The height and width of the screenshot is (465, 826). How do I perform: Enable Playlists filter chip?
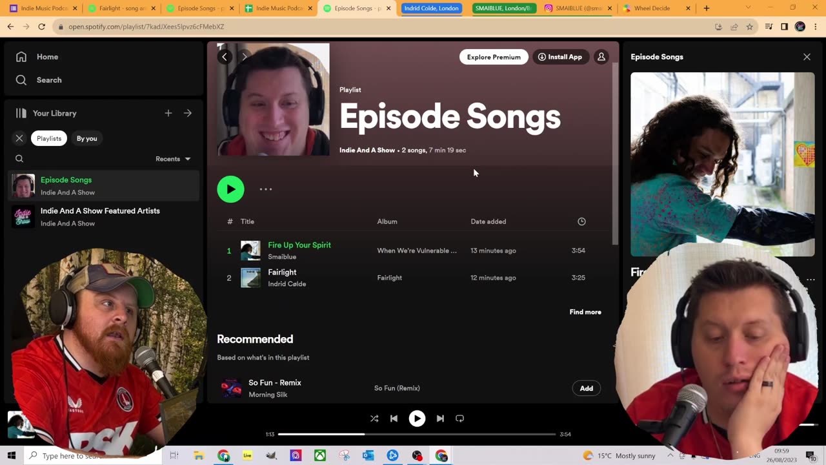pos(49,138)
